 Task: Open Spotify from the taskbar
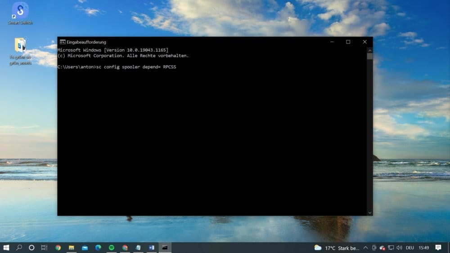[111, 248]
